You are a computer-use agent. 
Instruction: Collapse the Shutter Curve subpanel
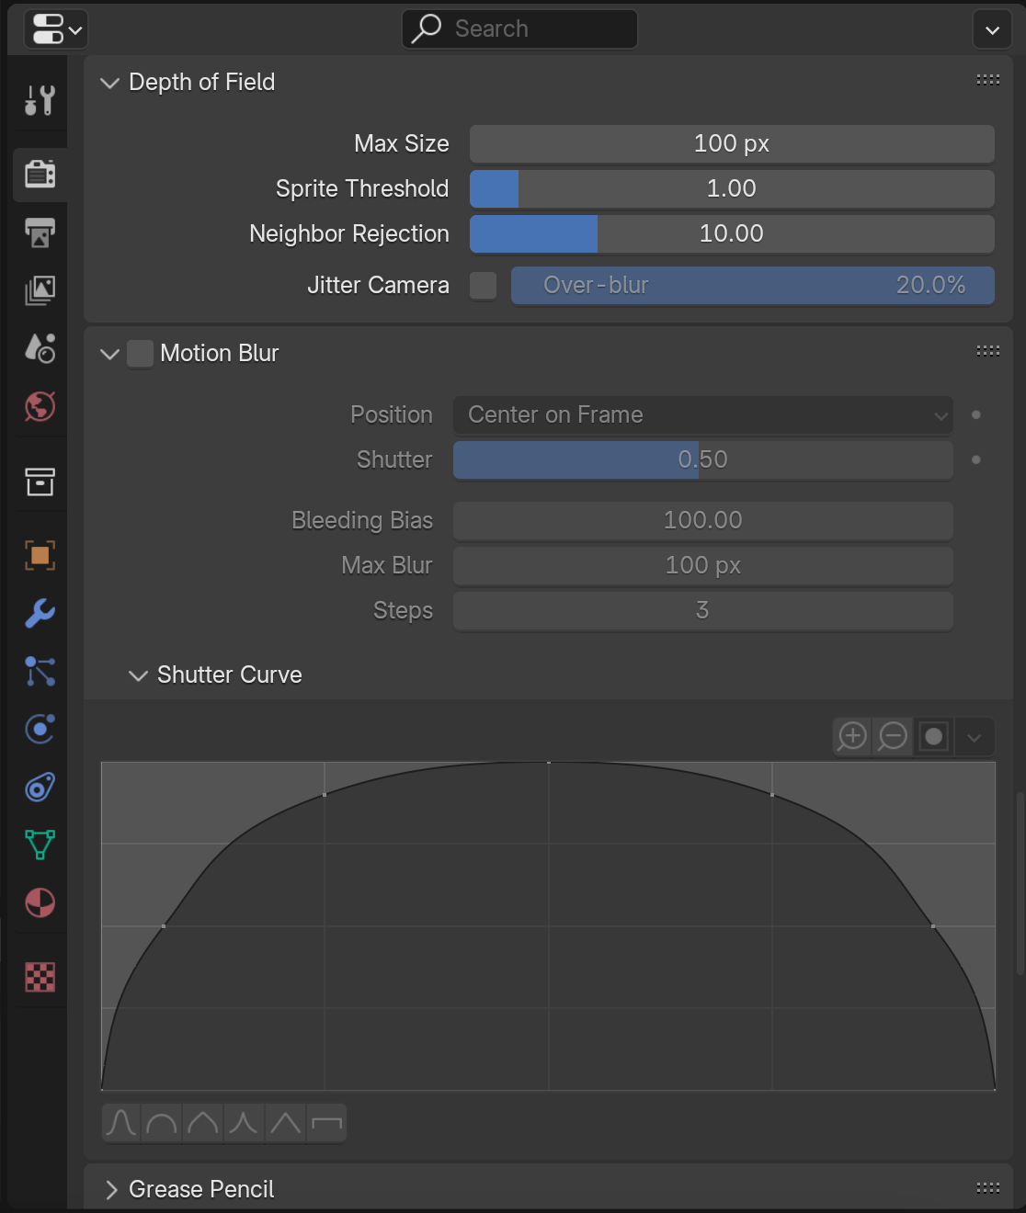139,675
